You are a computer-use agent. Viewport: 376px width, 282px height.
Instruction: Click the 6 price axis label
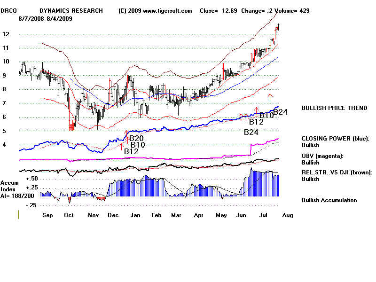4,117
